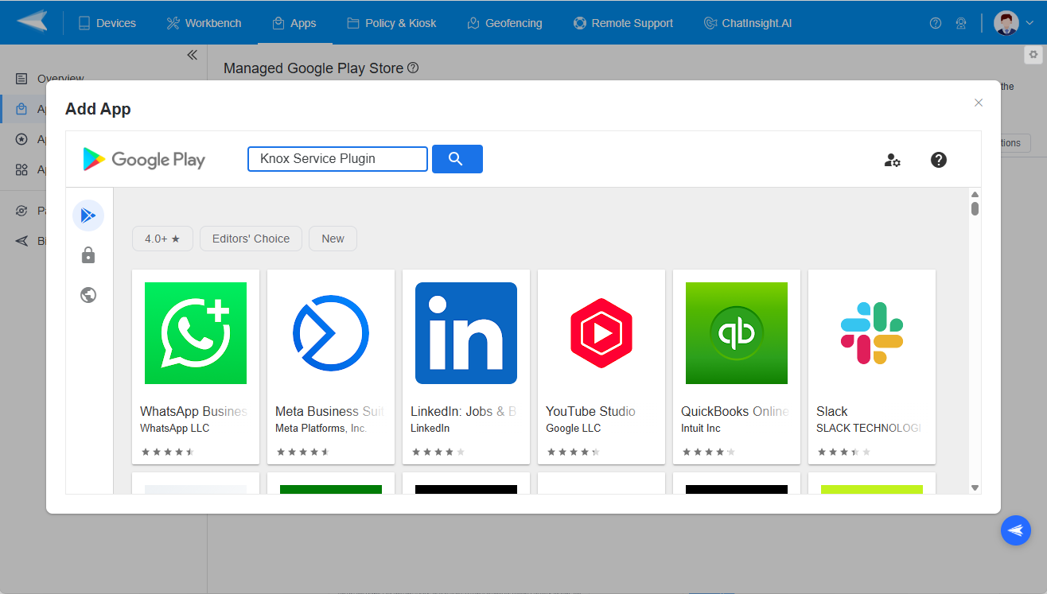This screenshot has width=1047, height=594.
Task: Switch to the Devices tab
Action: coord(107,23)
